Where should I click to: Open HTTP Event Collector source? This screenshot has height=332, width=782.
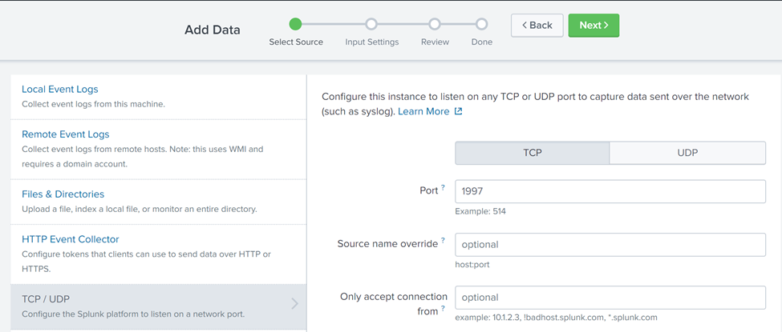71,239
